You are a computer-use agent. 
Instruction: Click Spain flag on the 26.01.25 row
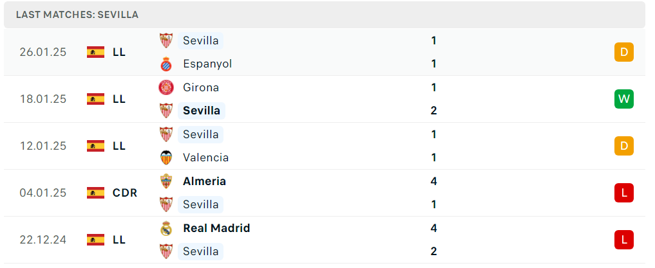tap(96, 52)
